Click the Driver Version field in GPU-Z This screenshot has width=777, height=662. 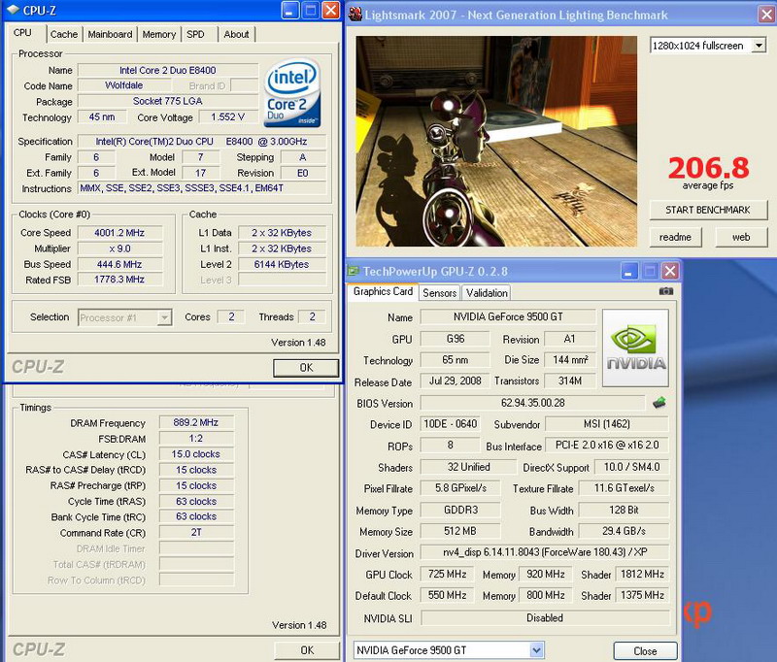545,552
